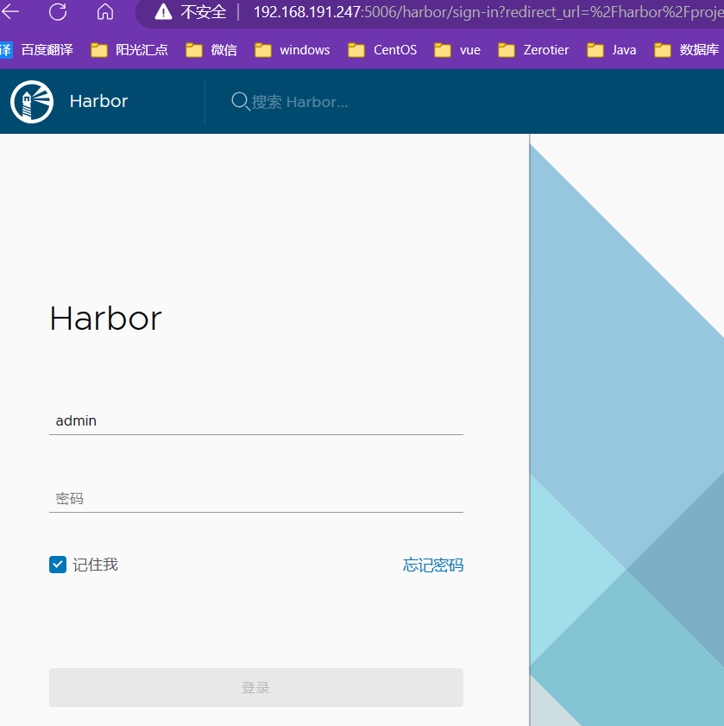
Task: Open the Zerotier bookmark folder
Action: pyautogui.click(x=533, y=49)
